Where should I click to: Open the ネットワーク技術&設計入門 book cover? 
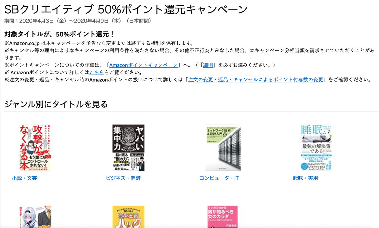[223, 148]
